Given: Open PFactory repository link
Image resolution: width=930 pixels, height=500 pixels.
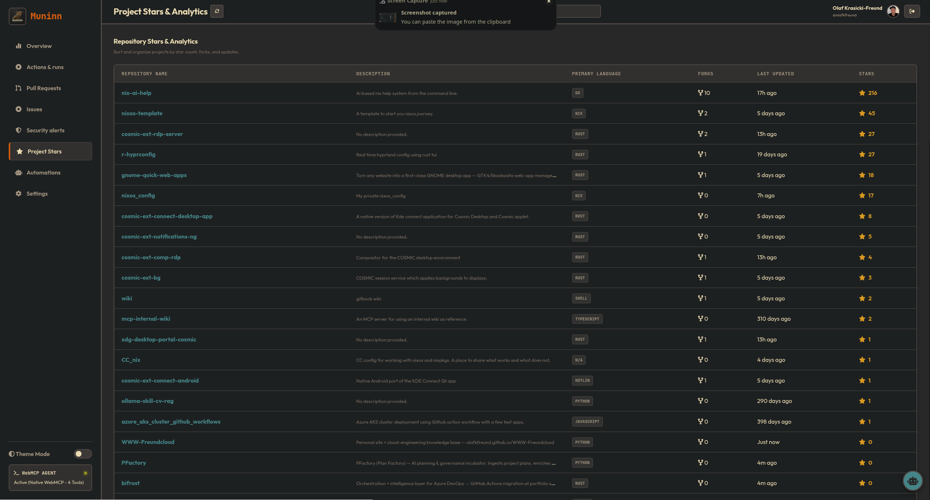Looking at the screenshot, I should (x=134, y=463).
